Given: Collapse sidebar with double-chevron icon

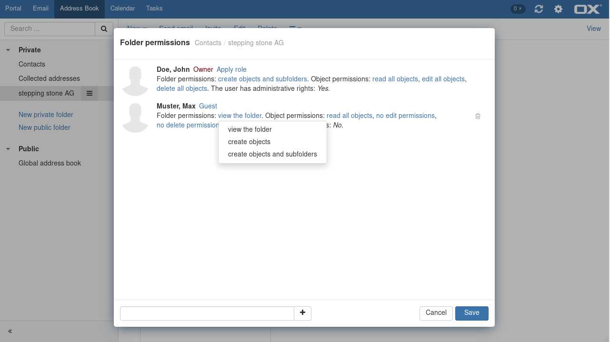Looking at the screenshot, I should (10, 331).
